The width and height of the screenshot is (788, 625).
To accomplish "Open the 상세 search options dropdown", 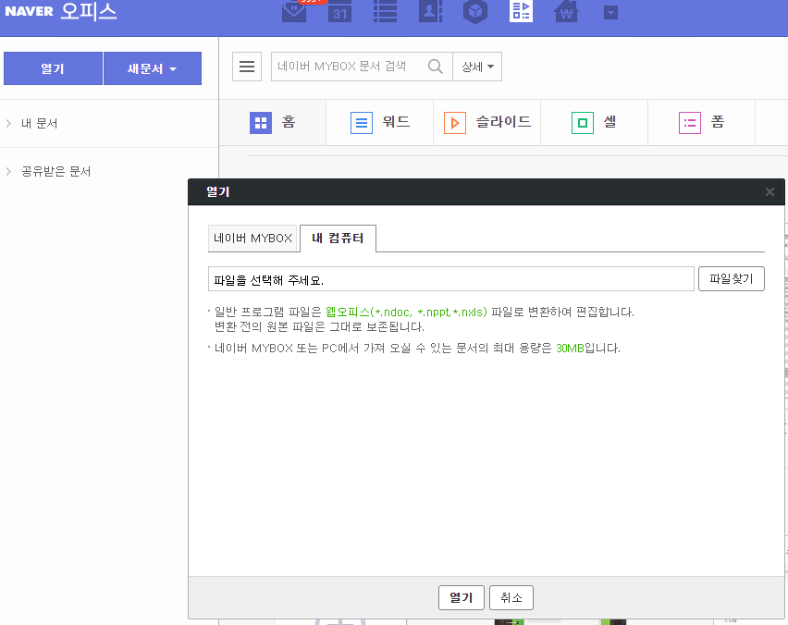I will click(477, 67).
